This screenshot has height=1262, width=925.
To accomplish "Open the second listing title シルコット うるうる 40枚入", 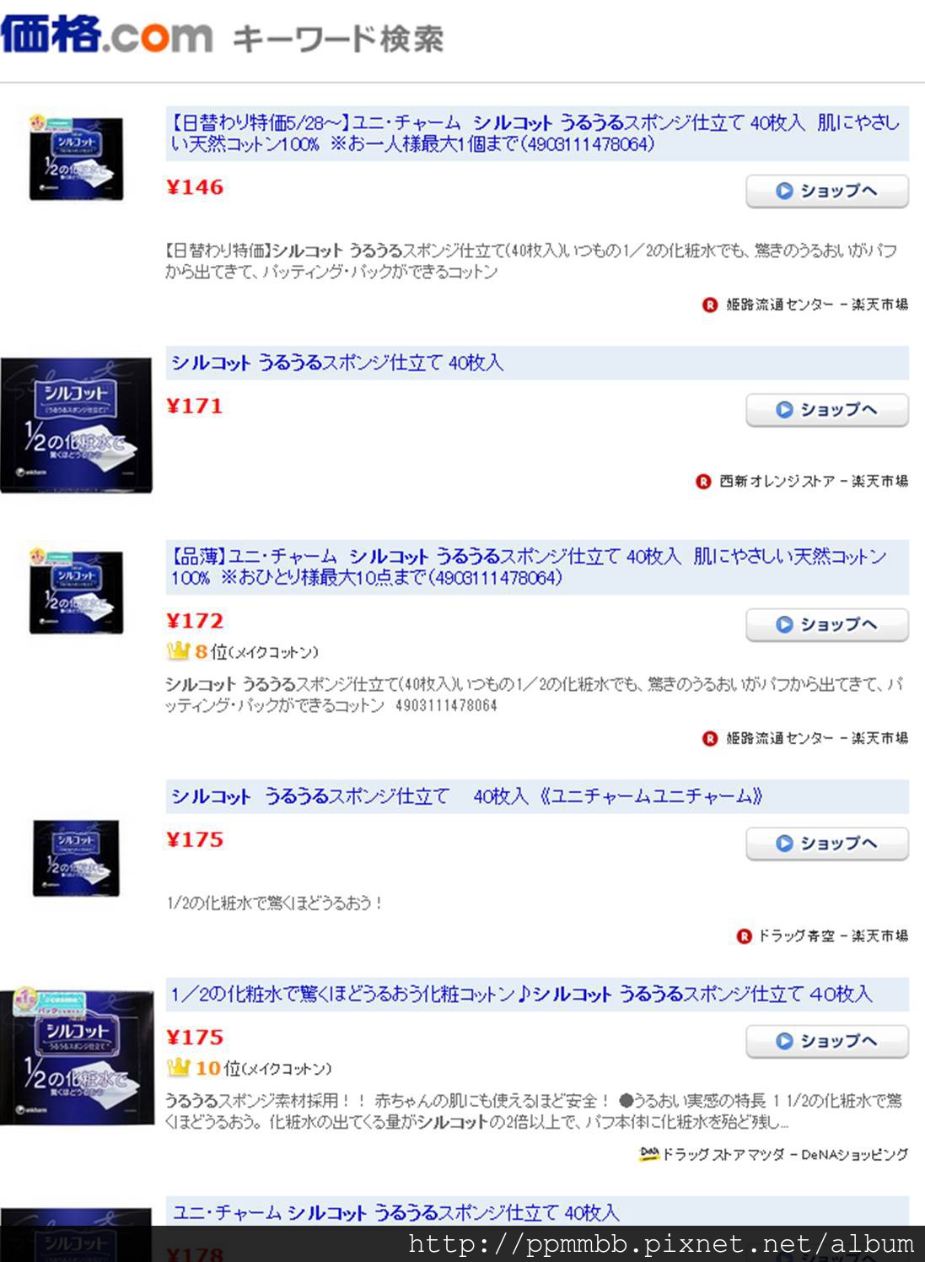I will tap(337, 363).
